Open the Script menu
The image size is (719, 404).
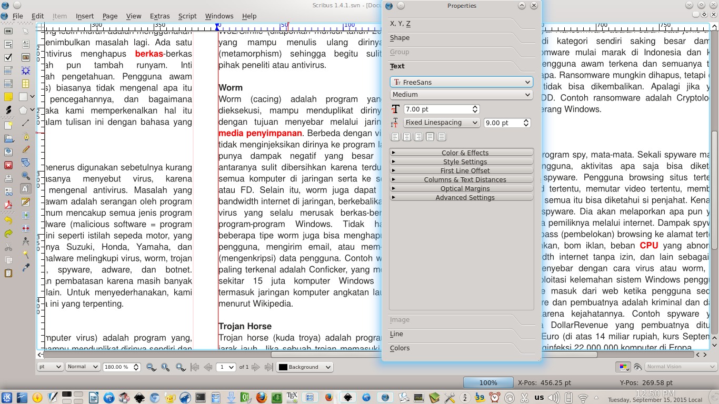[x=187, y=16]
